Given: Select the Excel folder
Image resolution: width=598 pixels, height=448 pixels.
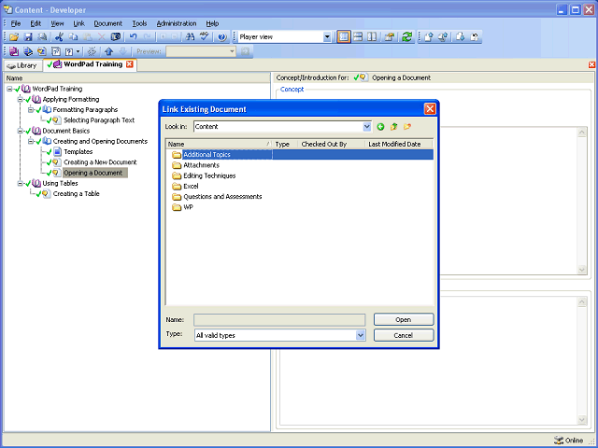Looking at the screenshot, I should coord(191,187).
